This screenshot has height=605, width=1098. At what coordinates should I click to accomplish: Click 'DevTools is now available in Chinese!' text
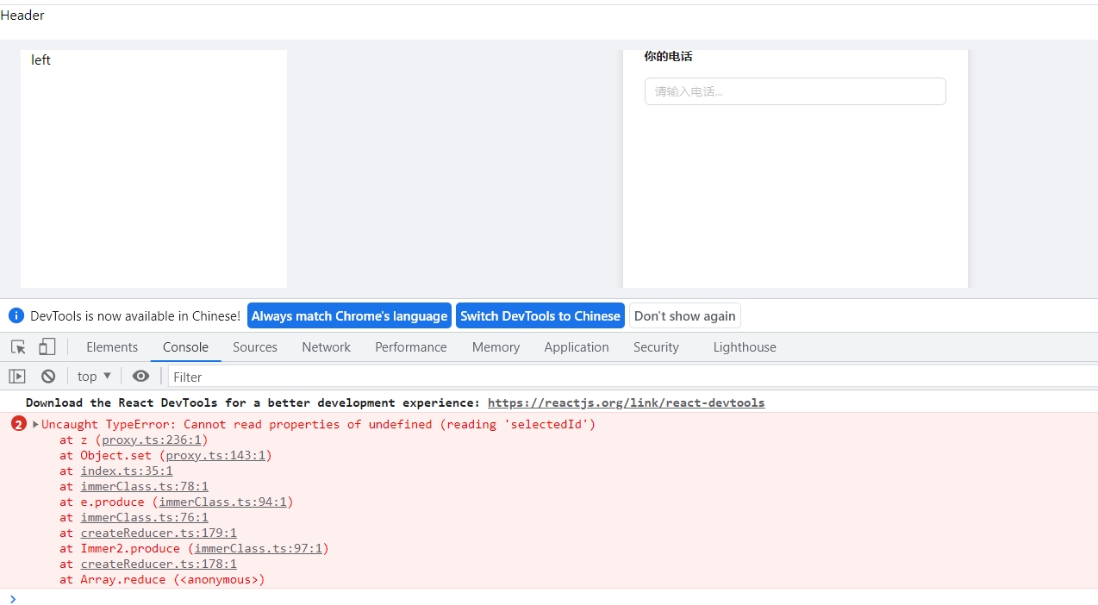coord(135,315)
